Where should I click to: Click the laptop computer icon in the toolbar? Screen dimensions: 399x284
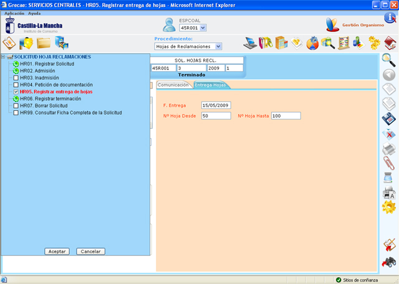point(250,43)
